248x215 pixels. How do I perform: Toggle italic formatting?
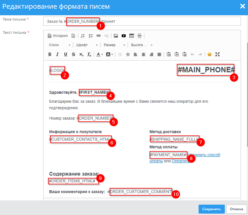coord(57,54)
